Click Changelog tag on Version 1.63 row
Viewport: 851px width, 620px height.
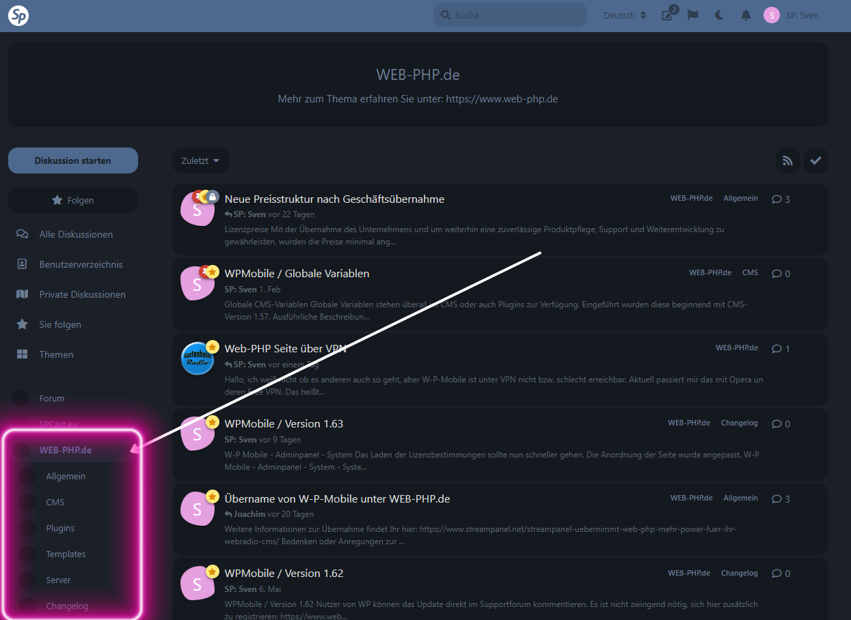pos(740,423)
